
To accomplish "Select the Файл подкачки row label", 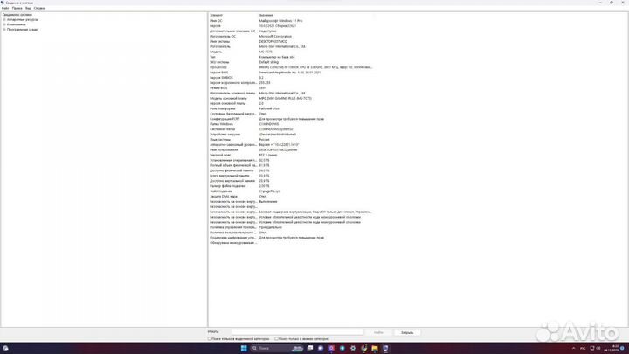I will point(221,191).
